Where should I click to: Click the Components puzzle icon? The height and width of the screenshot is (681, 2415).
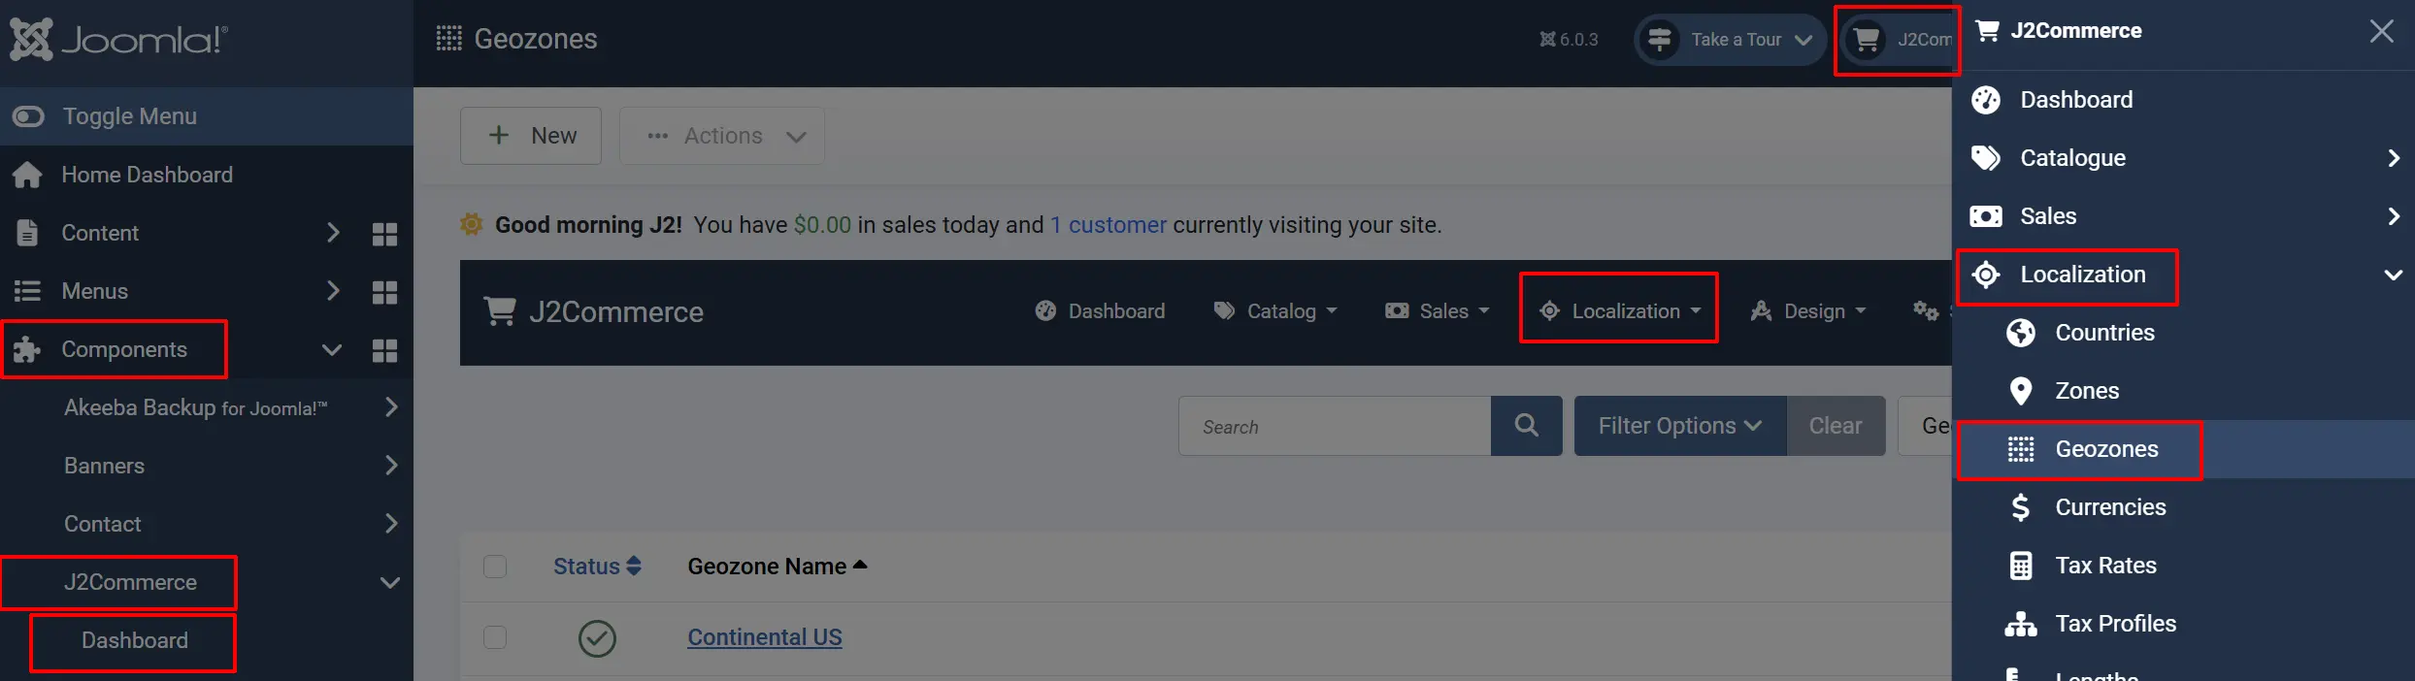point(27,349)
